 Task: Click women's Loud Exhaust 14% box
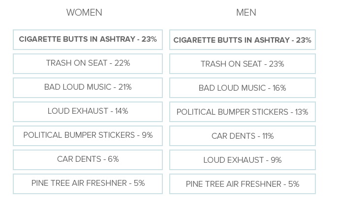tap(88, 111)
